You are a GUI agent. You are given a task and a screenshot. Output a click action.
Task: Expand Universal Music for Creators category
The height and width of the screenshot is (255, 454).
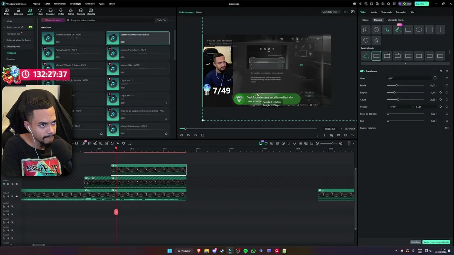(x=4, y=40)
